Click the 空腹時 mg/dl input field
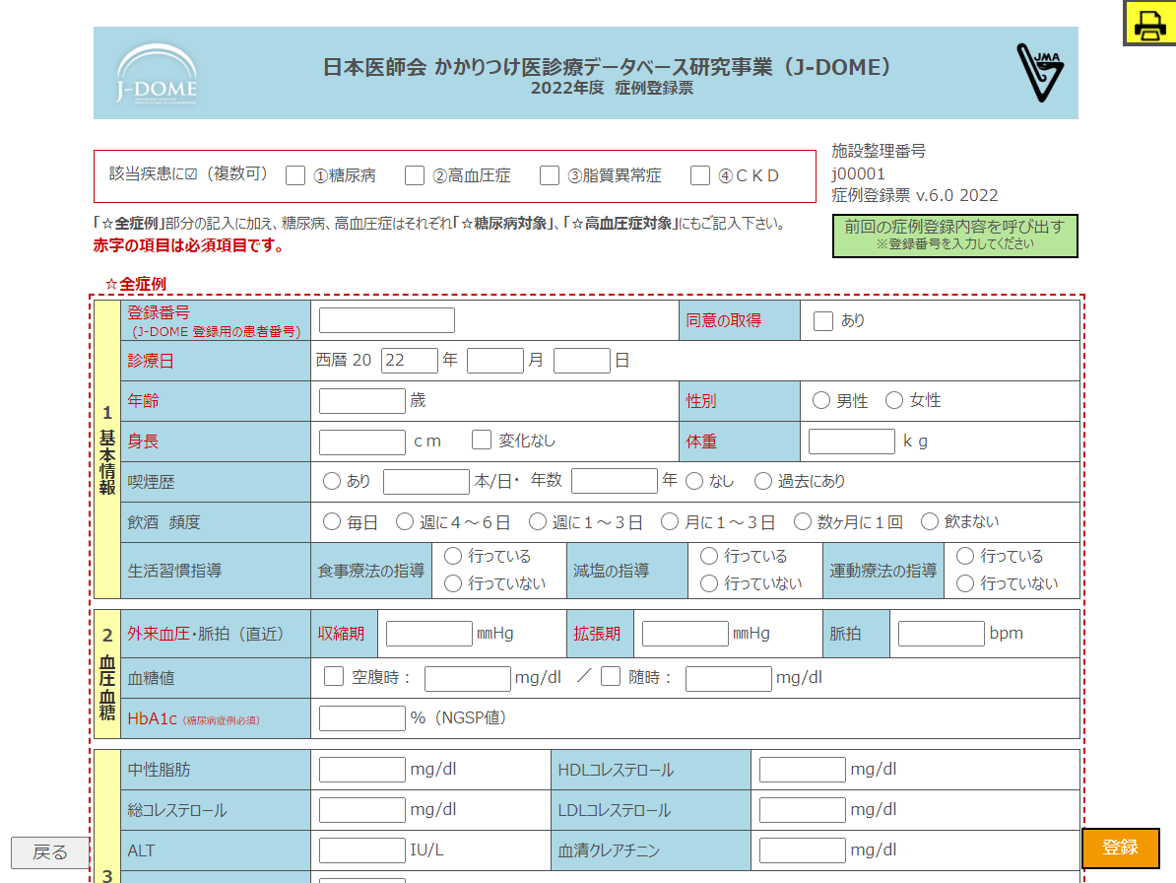 [468, 679]
